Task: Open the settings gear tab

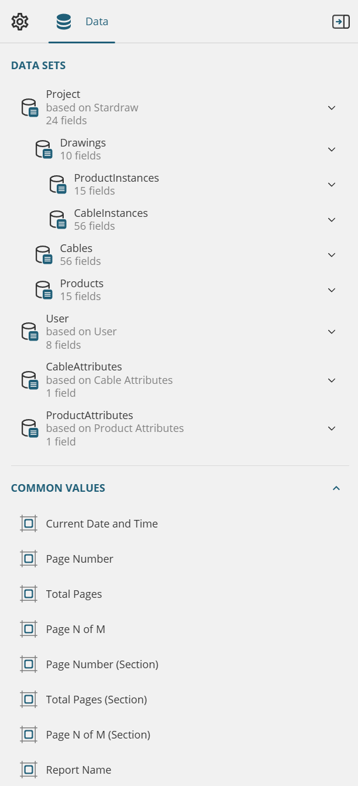Action: pyautogui.click(x=20, y=22)
